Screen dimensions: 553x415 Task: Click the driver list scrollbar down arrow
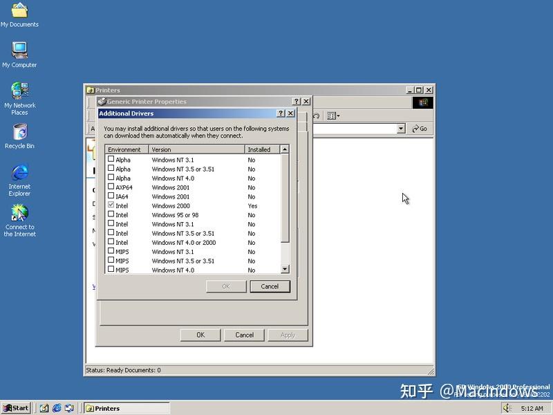(283, 269)
